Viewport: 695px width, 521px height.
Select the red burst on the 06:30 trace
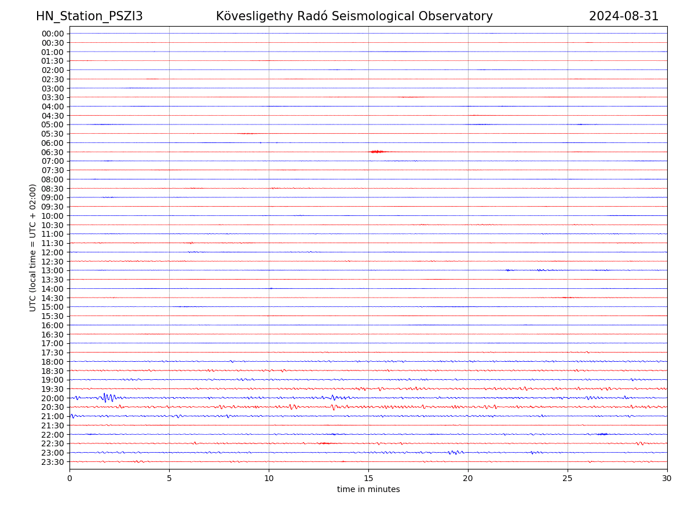(376, 152)
